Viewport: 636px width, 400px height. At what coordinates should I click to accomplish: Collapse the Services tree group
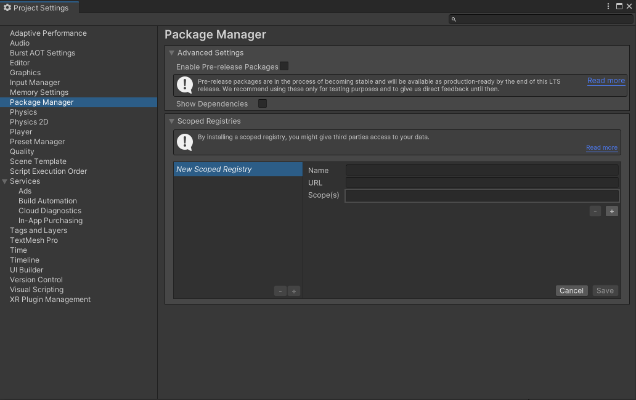(x=5, y=181)
